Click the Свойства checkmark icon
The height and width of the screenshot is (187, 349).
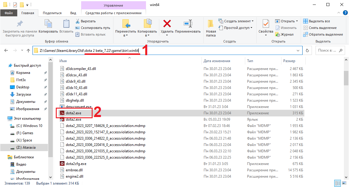click(x=266, y=24)
